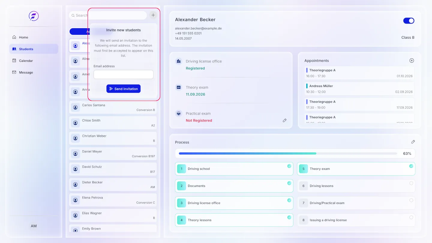
Task: Add an appointment with the plus icon
Action: point(412,60)
